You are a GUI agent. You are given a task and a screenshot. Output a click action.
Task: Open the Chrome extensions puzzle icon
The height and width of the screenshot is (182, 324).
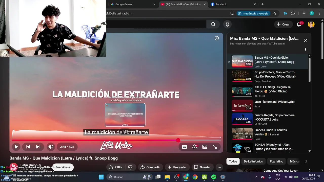[x=293, y=13]
